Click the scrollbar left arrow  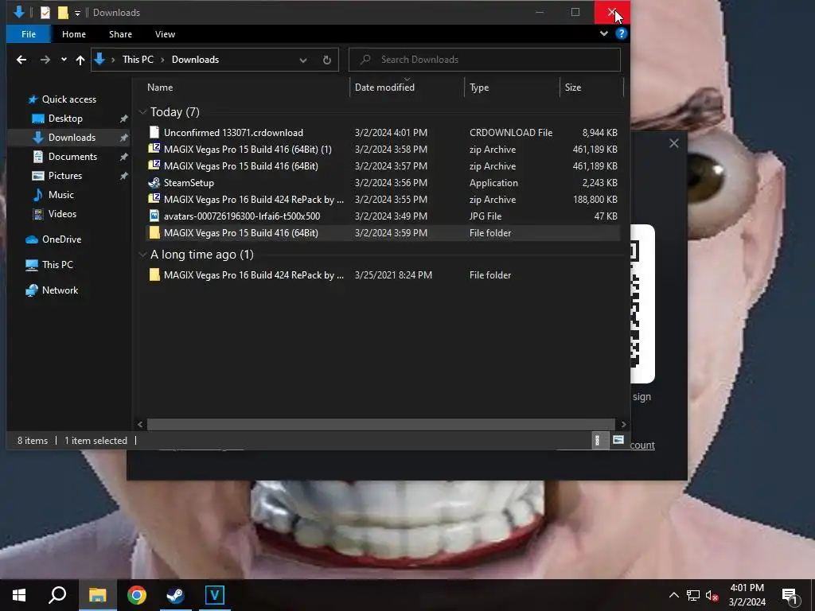pyautogui.click(x=140, y=425)
